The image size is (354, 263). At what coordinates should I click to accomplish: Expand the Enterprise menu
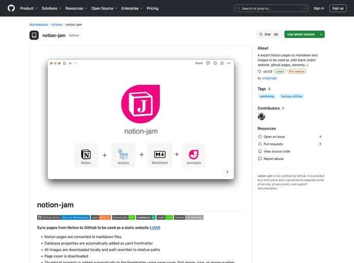coord(132,8)
